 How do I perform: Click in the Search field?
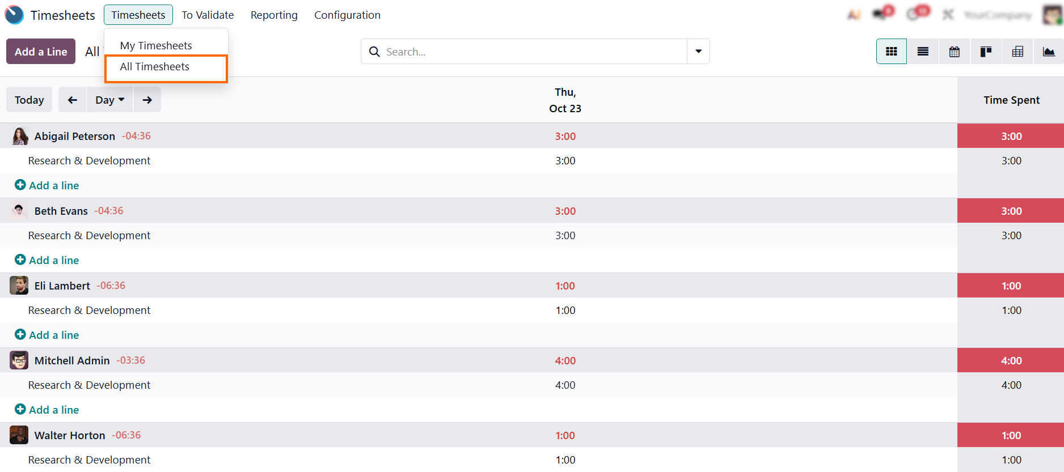(533, 52)
